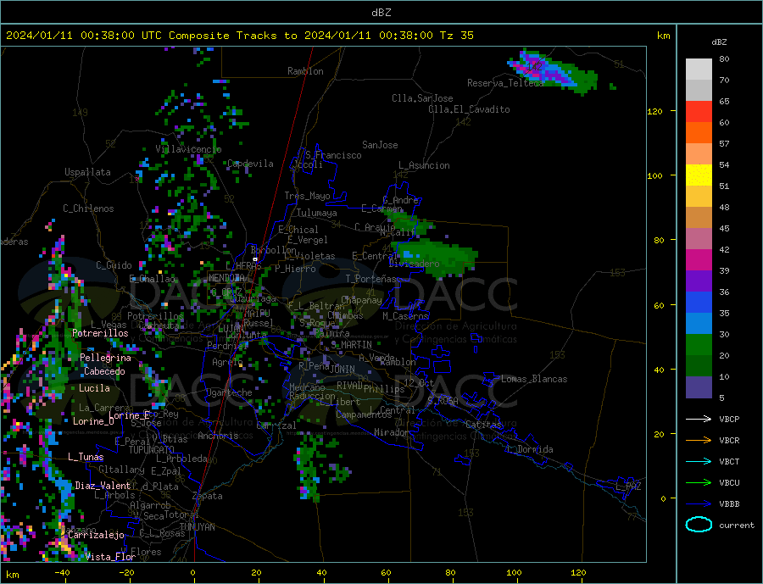Click the -40 km tick on bottom axis

62,573
